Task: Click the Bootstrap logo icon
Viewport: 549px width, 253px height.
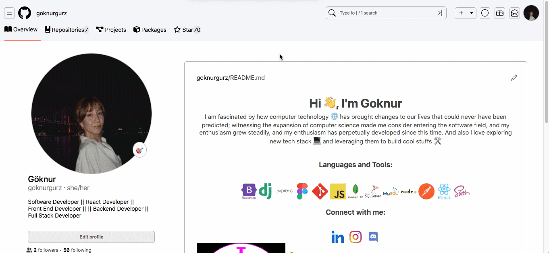Action: (249, 191)
